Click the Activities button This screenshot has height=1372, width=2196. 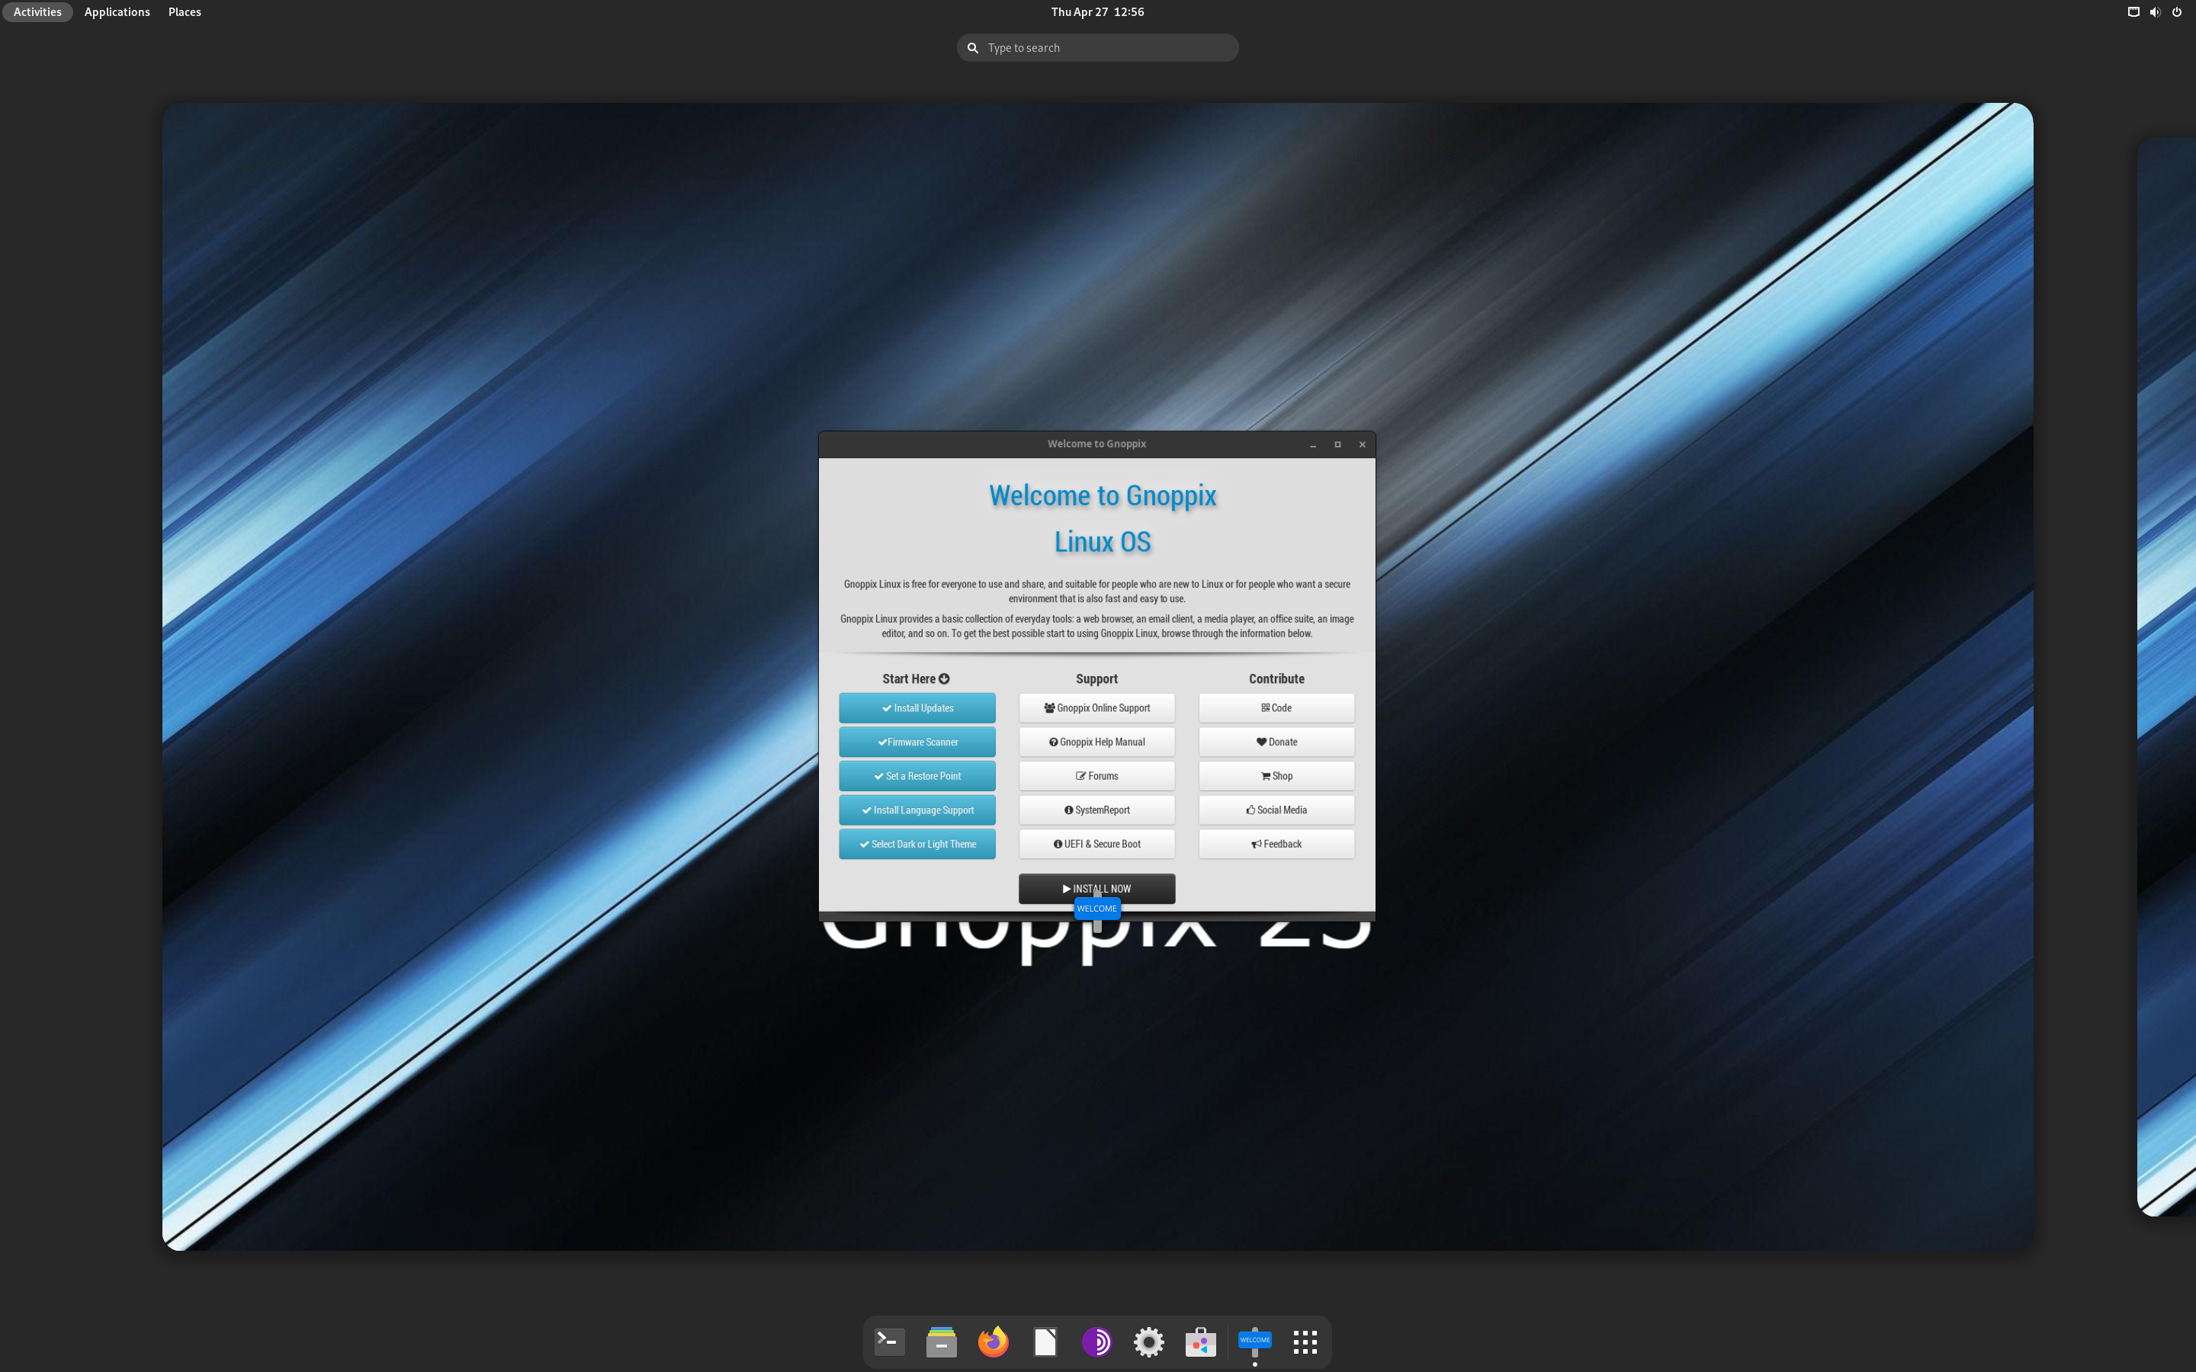37,11
